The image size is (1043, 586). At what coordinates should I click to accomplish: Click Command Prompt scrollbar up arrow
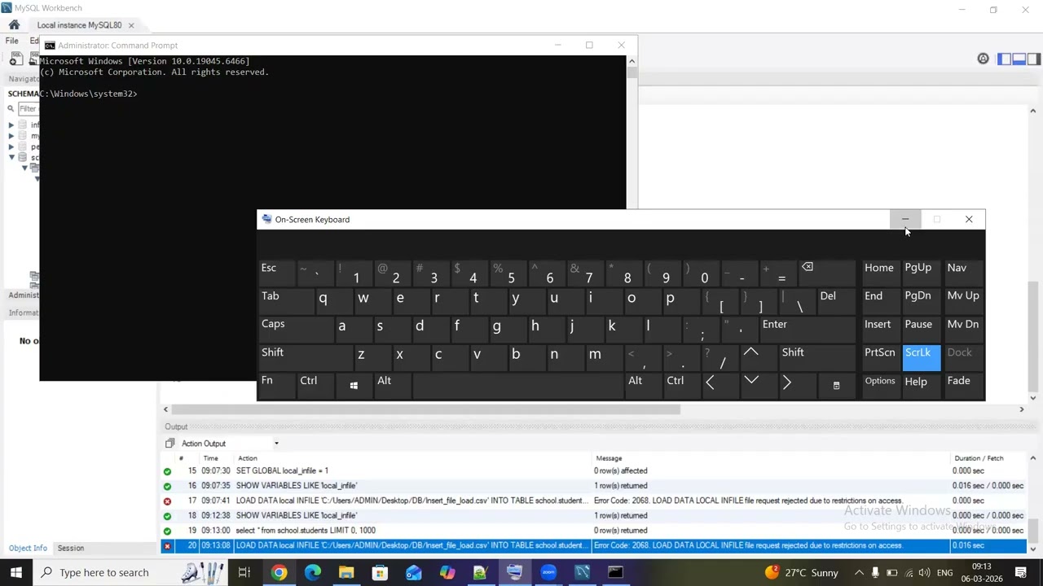point(632,61)
